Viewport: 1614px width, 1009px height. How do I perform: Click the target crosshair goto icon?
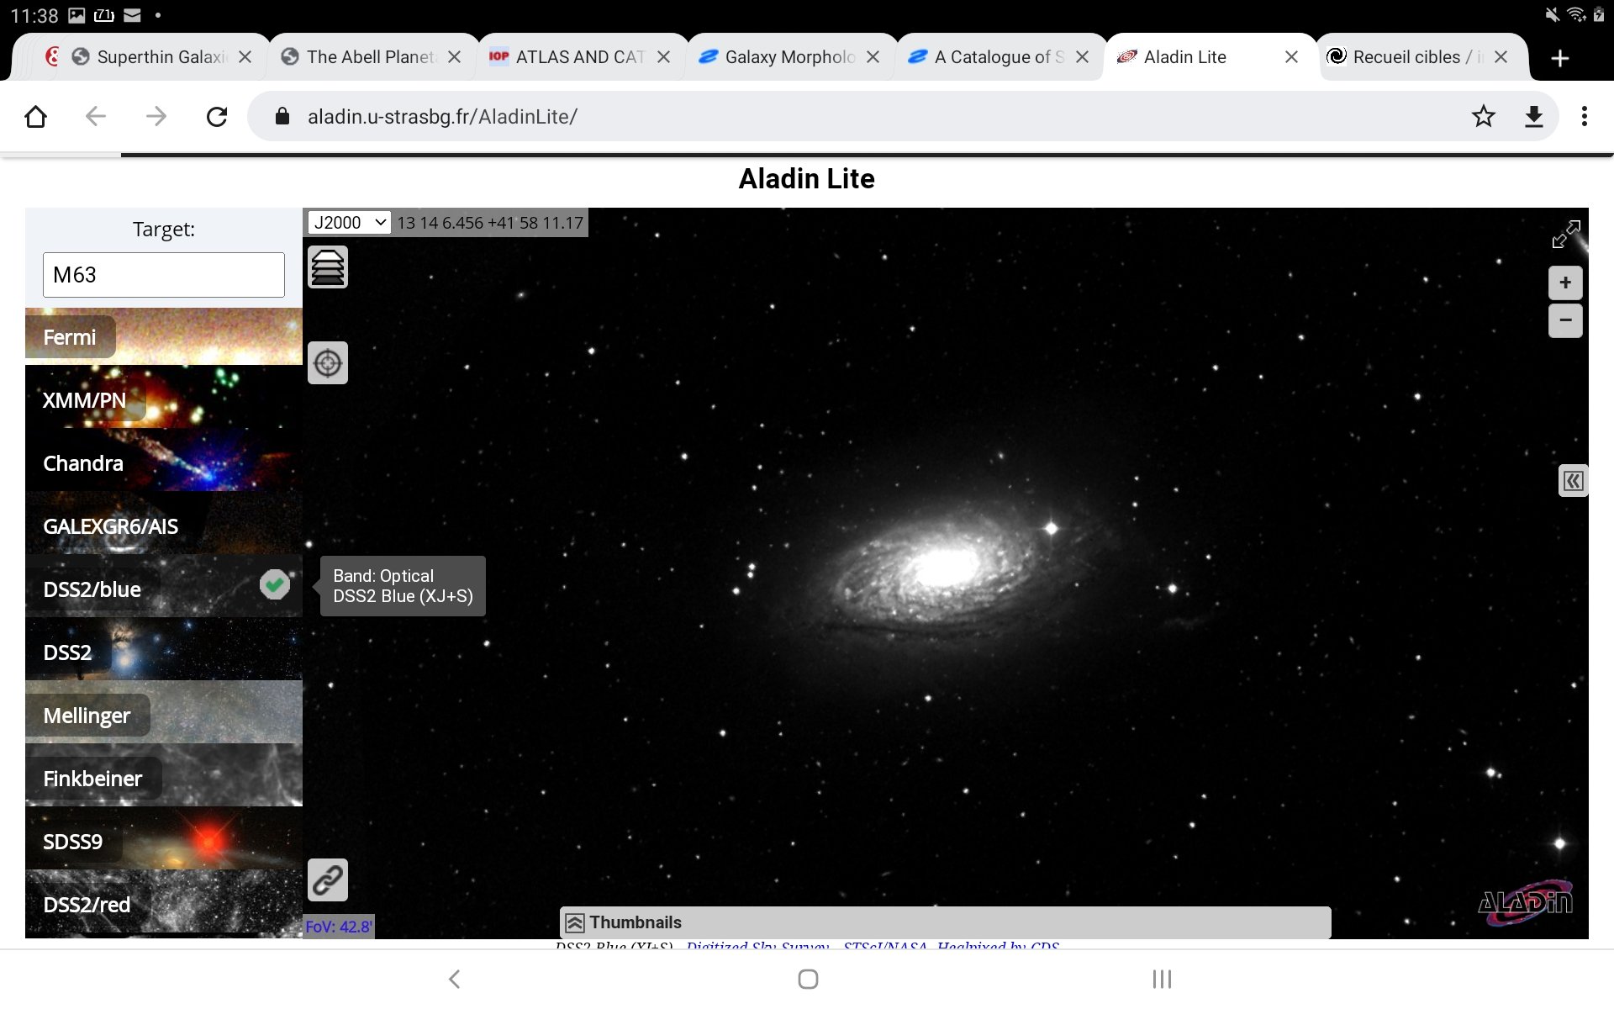[x=328, y=363]
